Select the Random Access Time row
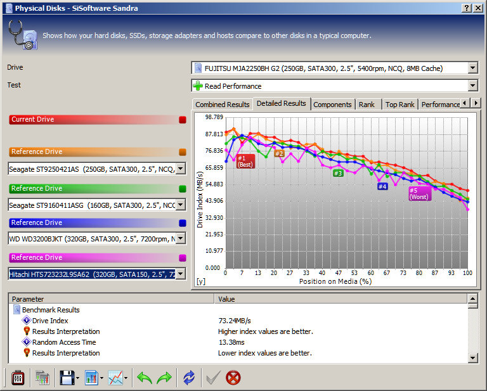 click(238, 342)
